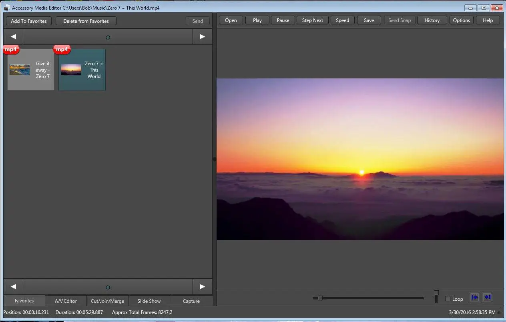Click the top-left previous arrow in Favorites
The image size is (506, 322).
(x=13, y=37)
